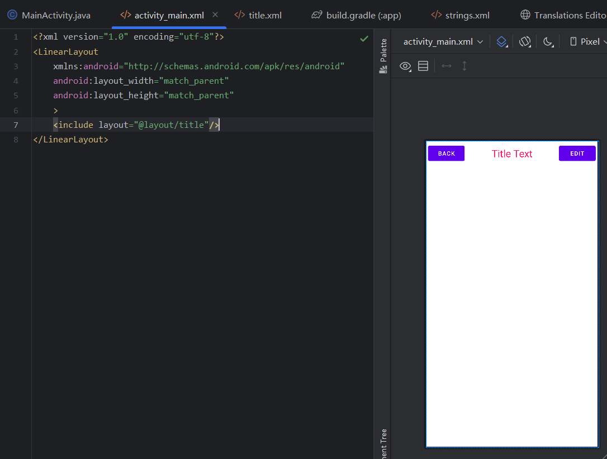Open the Palette side panel

point(383,56)
